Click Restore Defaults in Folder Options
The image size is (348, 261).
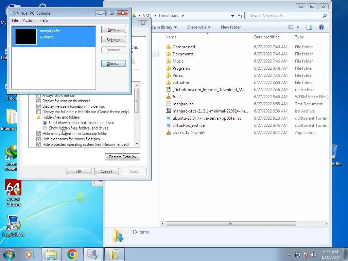tap(122, 157)
